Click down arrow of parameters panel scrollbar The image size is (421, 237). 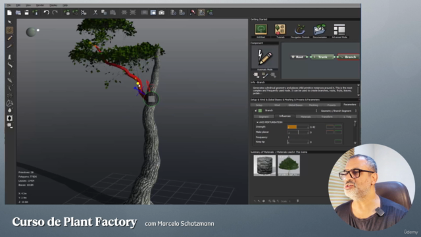pos(355,143)
